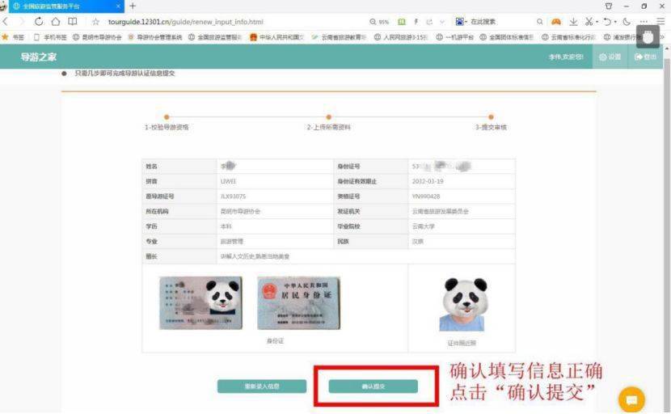Screen dimensions: 671x414
Task: Click the green book icon in address bar
Action: [x=402, y=22]
